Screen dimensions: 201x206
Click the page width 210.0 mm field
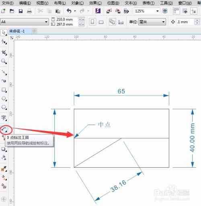pos(65,19)
